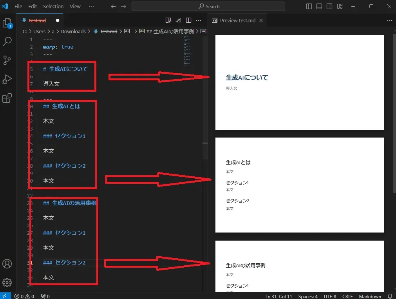Place cursor on 'marp: true' line
Screen dimensions: 396x299
[58, 47]
